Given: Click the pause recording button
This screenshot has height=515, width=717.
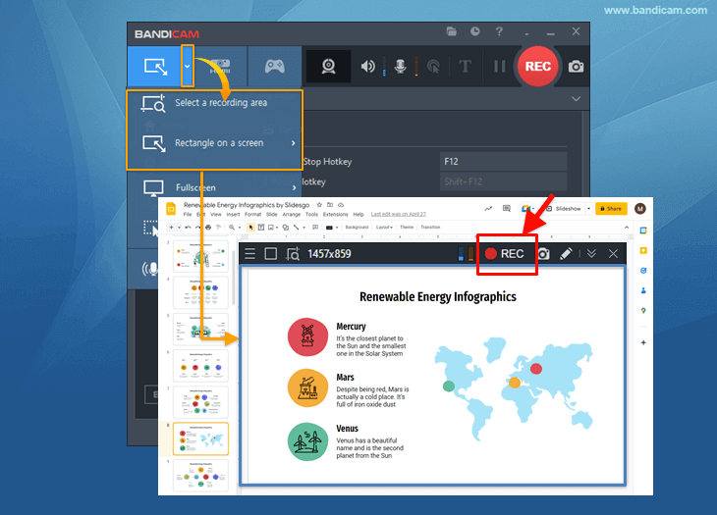Looking at the screenshot, I should 500,67.
